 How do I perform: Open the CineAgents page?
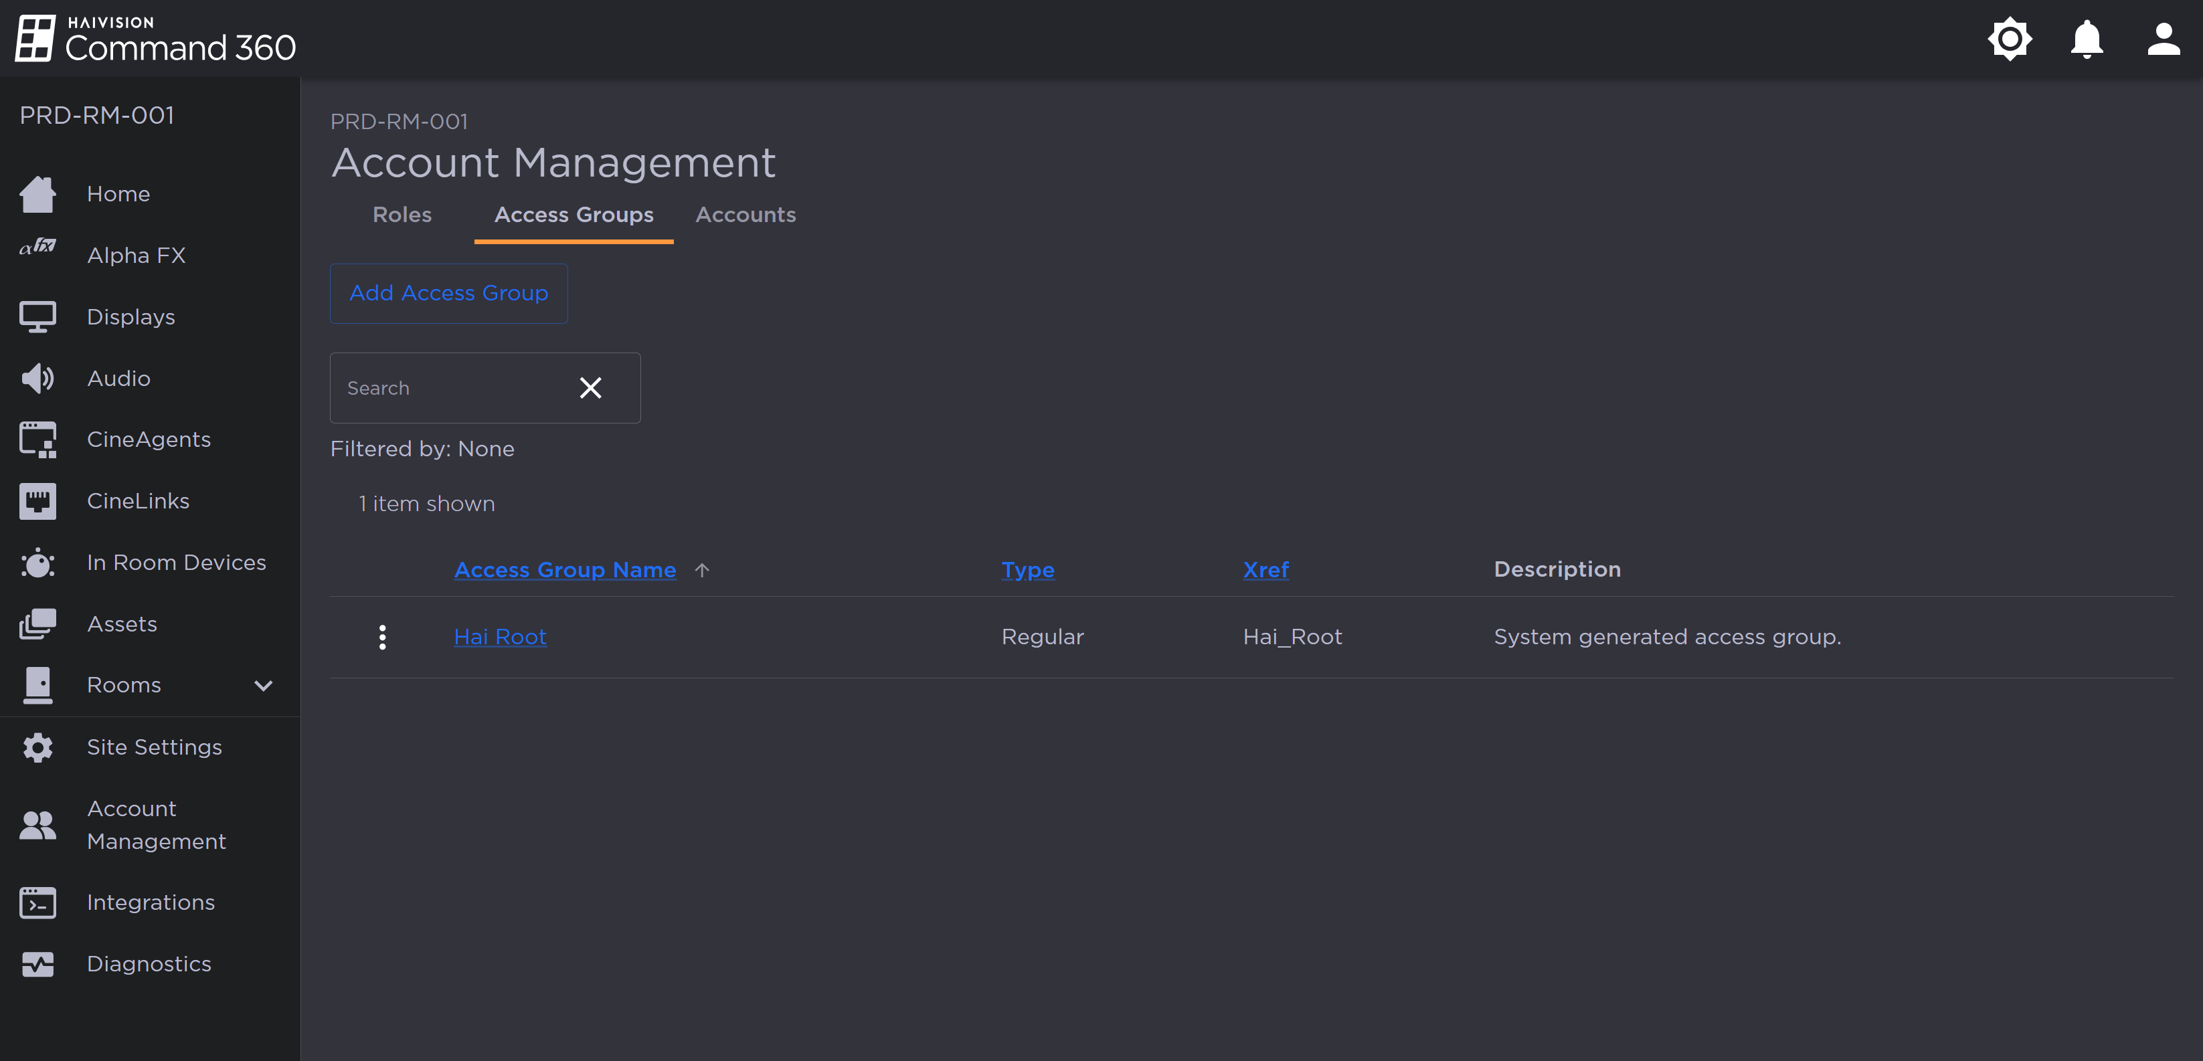(148, 439)
